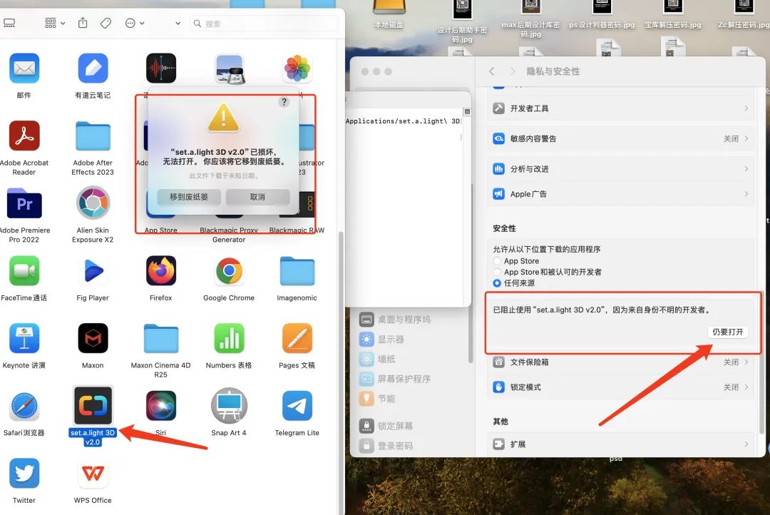Launch Safari浏览器

click(x=24, y=406)
